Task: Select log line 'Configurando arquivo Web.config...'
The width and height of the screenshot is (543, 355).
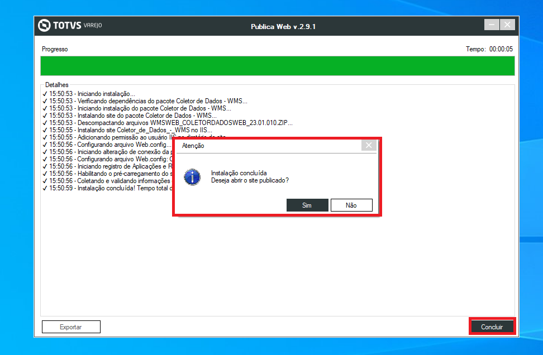Action: click(107, 145)
